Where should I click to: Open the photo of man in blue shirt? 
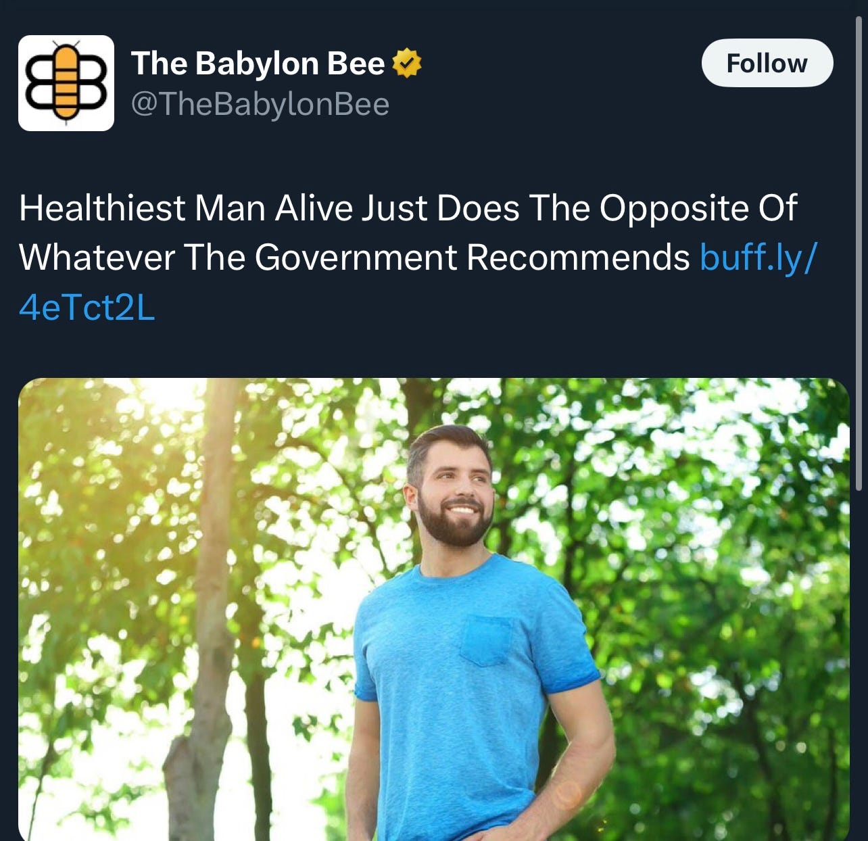click(x=433, y=609)
